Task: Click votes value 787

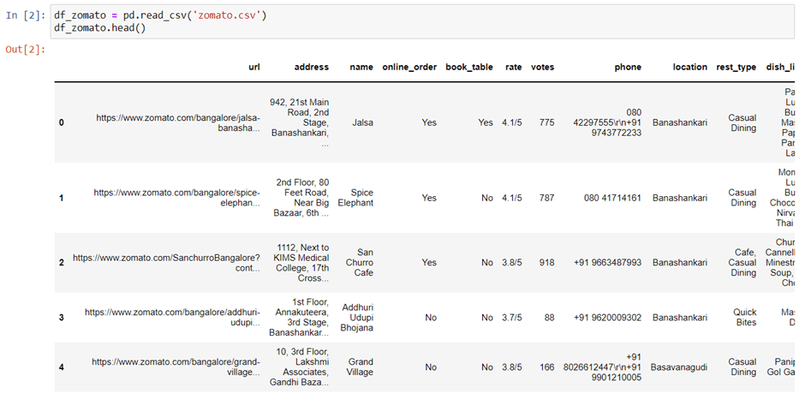Action: pyautogui.click(x=546, y=198)
